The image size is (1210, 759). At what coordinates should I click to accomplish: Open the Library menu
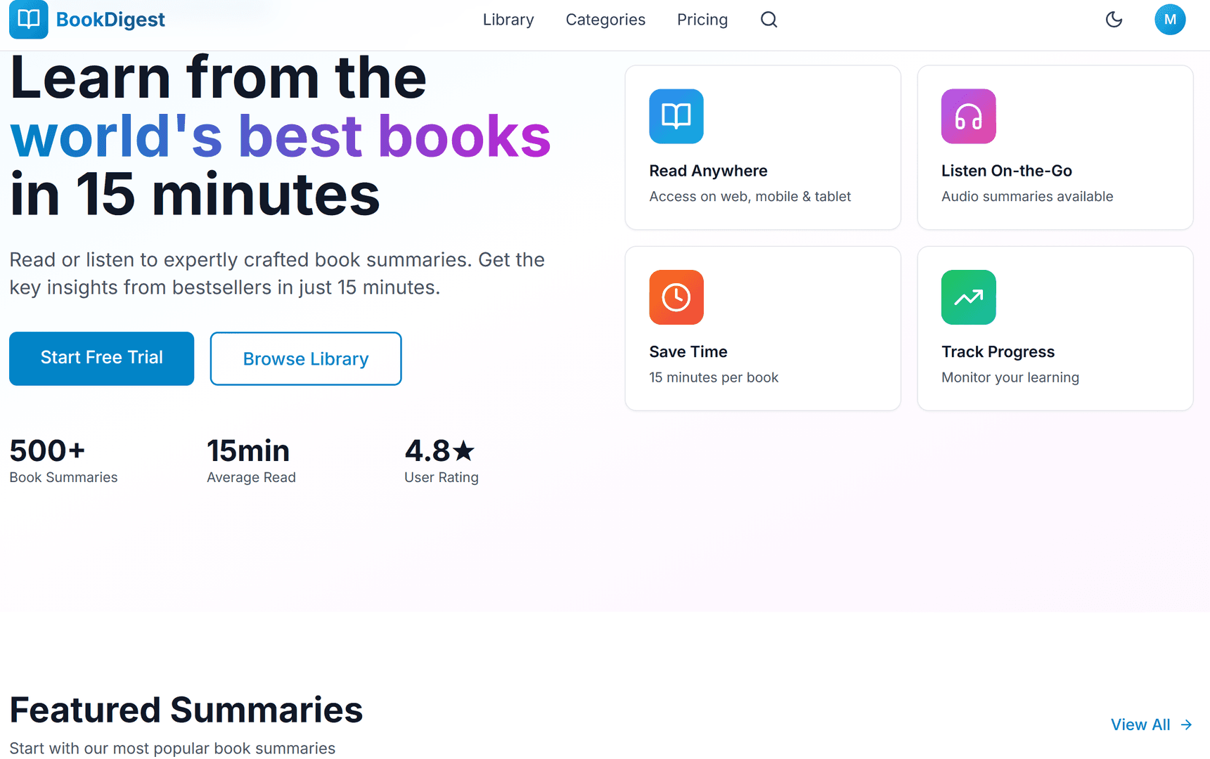(508, 20)
